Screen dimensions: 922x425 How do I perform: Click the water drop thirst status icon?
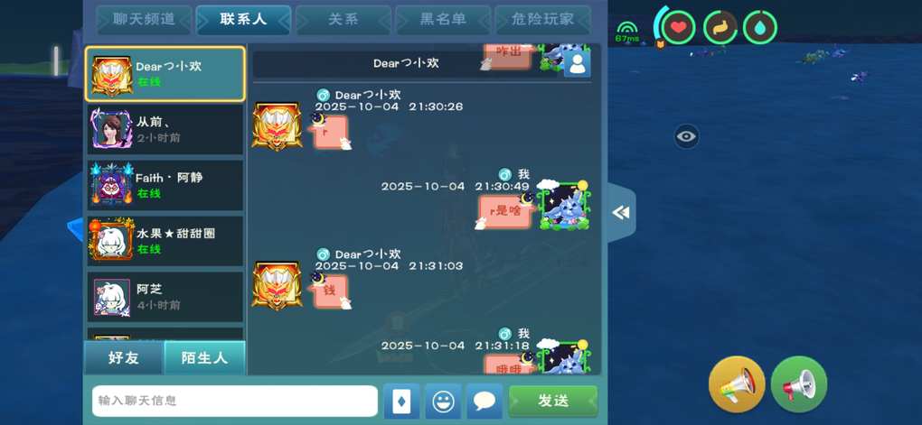point(759,28)
